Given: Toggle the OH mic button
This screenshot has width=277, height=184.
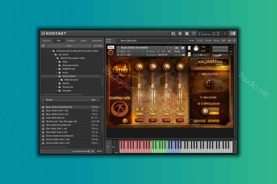Looking at the screenshot, I should click(x=153, y=120).
